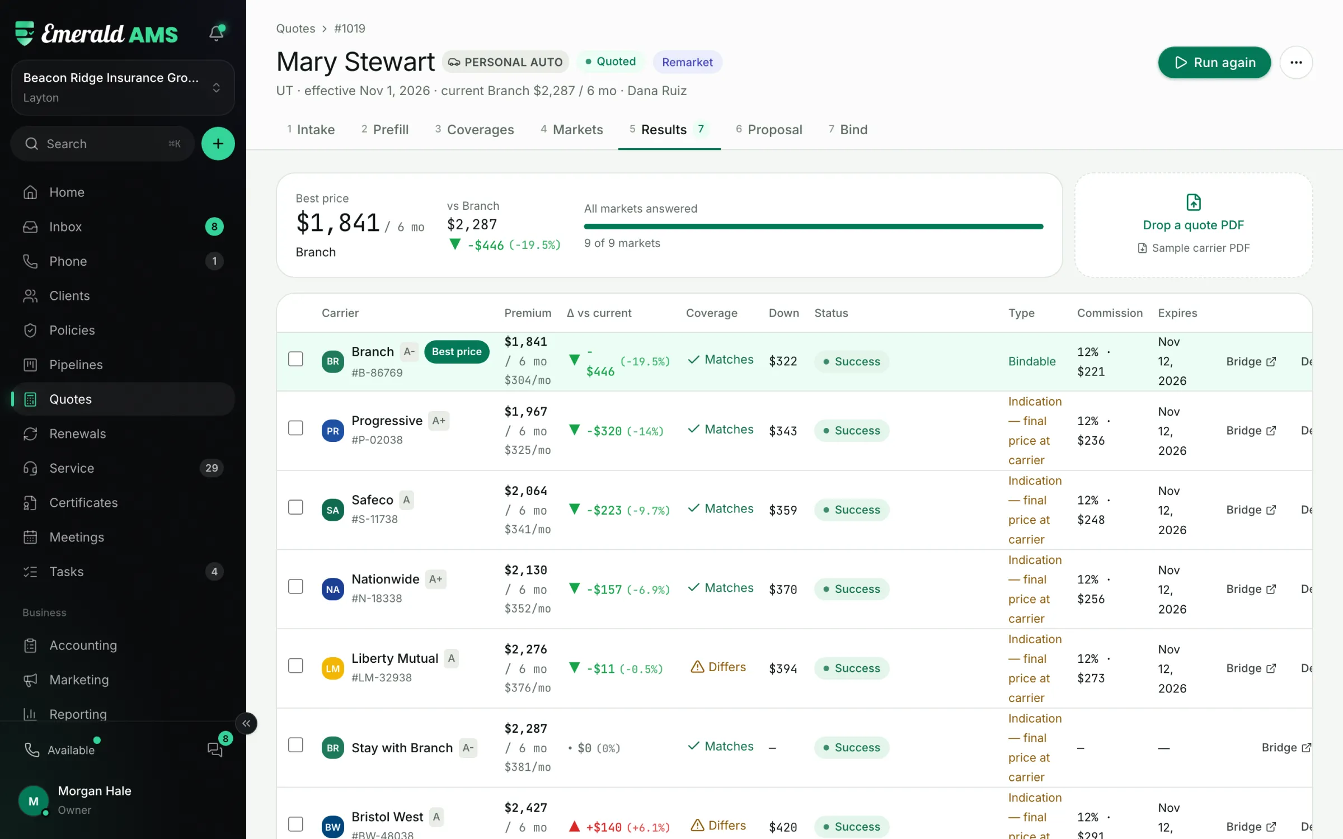This screenshot has width=1343, height=839.
Task: Go to the Proposal tab
Action: coord(769,130)
